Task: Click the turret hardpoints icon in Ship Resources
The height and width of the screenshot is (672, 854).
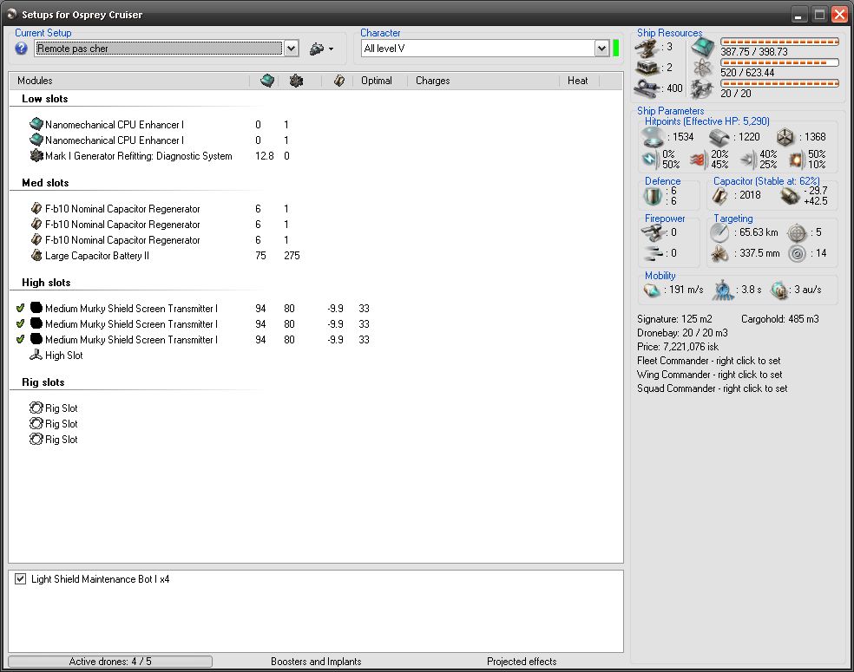Action: coord(647,49)
